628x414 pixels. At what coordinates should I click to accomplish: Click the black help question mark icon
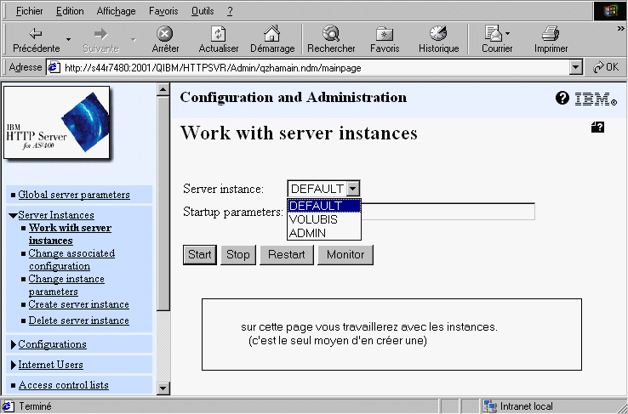[x=562, y=98]
